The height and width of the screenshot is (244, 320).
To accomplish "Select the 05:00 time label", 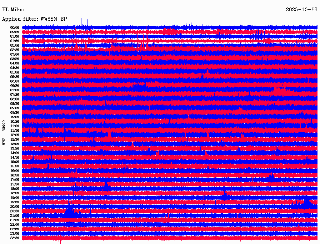I will tap(15, 72).
